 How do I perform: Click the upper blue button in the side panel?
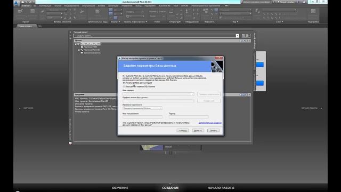click(260, 65)
